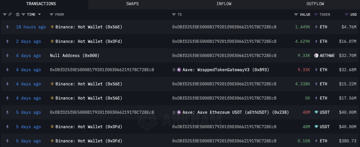Open the FROM column filter
This screenshot has height=147, width=360.
tap(52, 14)
